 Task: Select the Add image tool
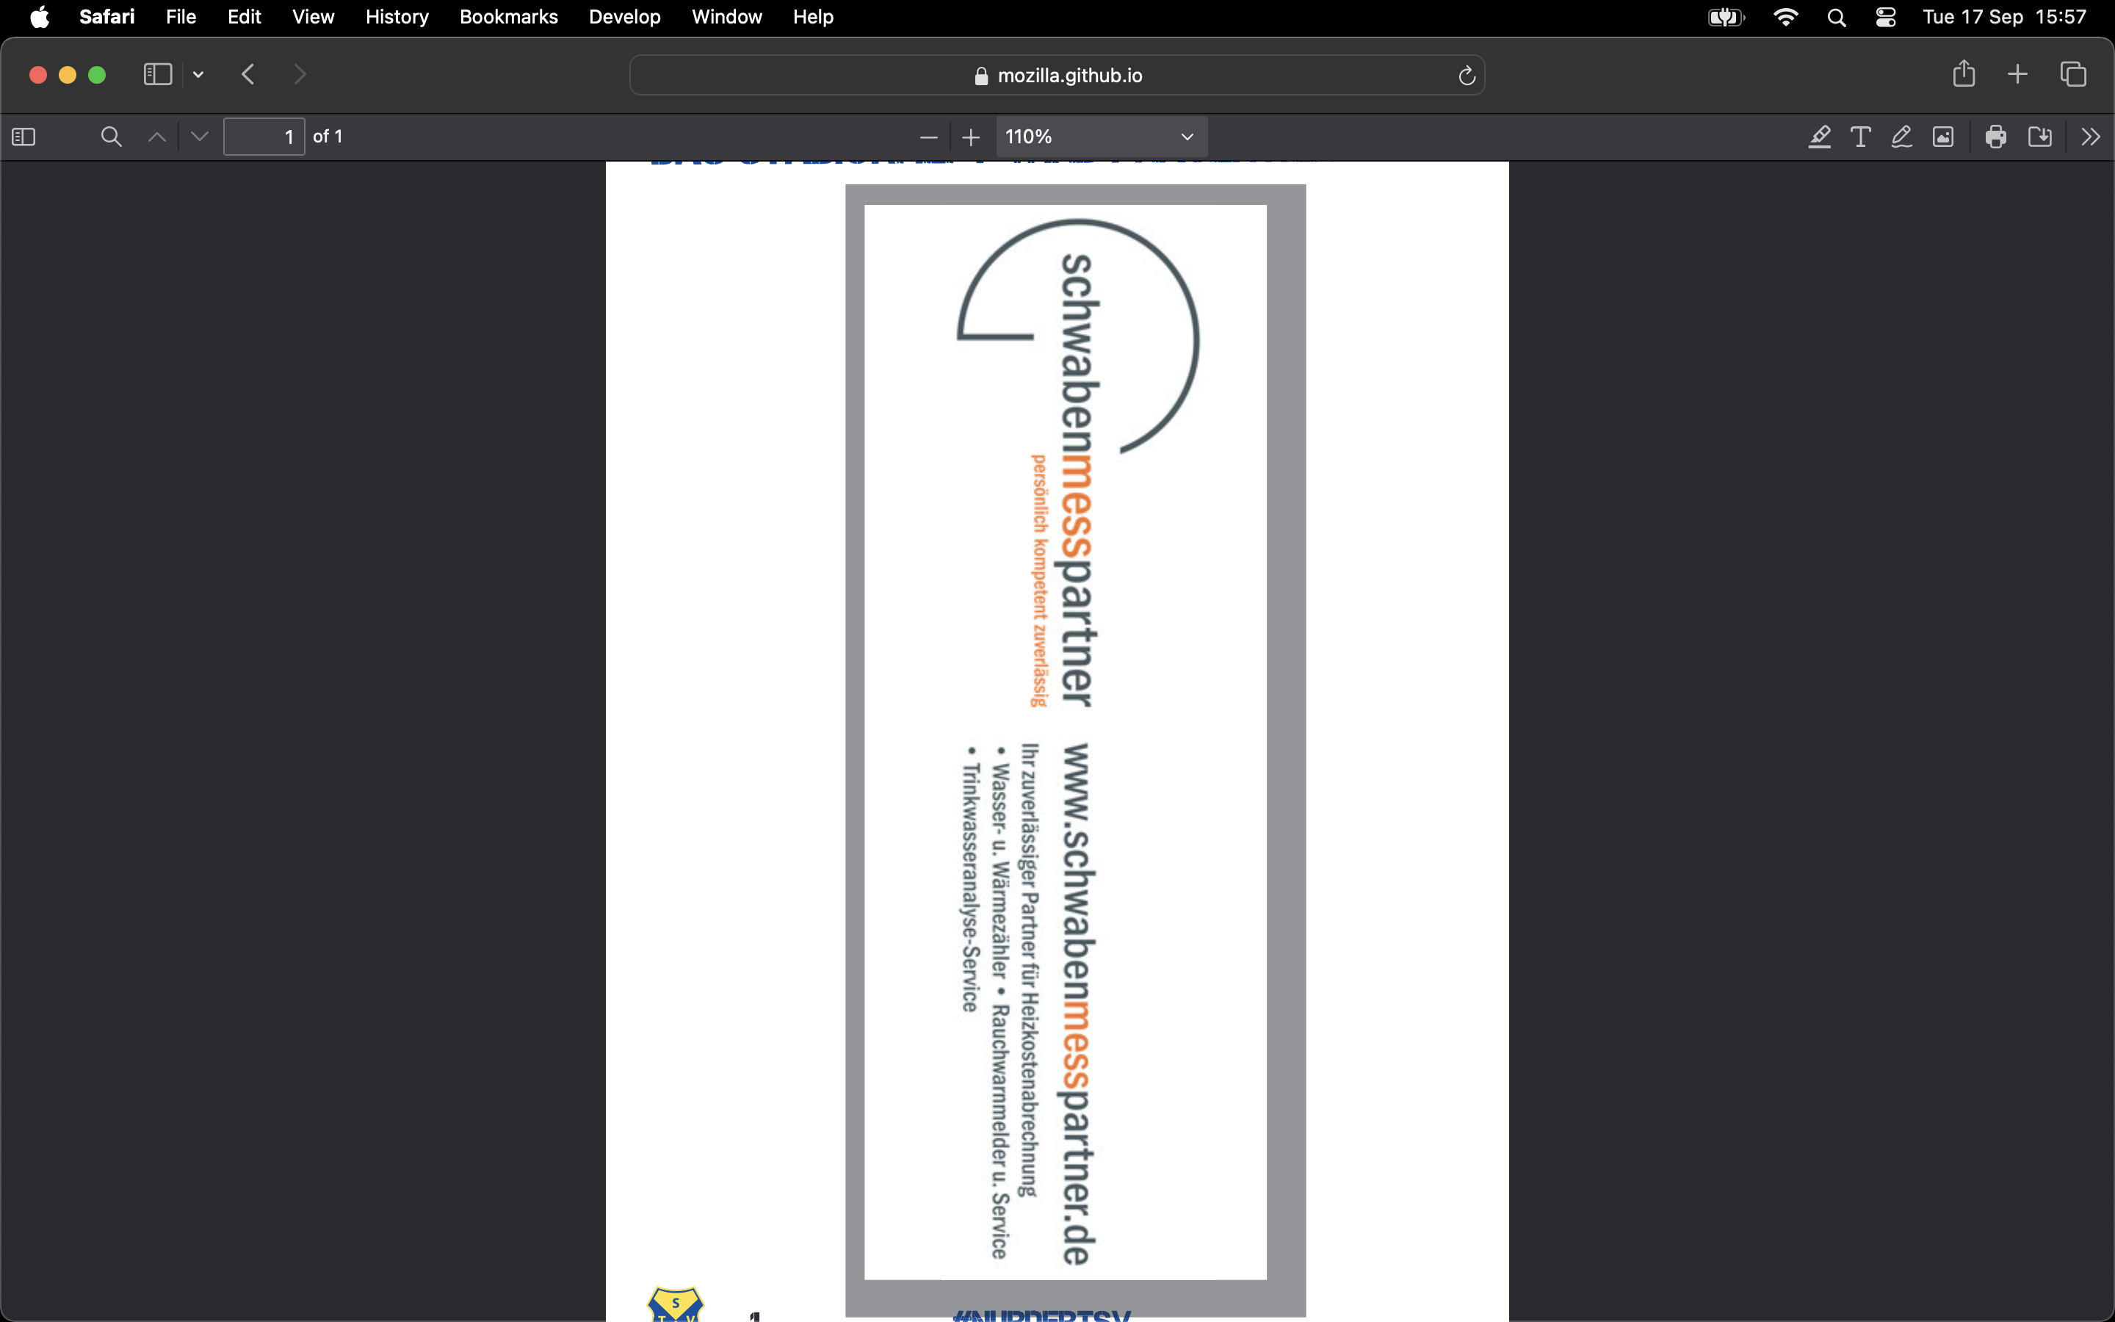tap(1943, 137)
